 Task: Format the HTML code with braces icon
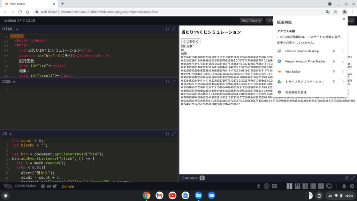pyautogui.click(x=167, y=29)
